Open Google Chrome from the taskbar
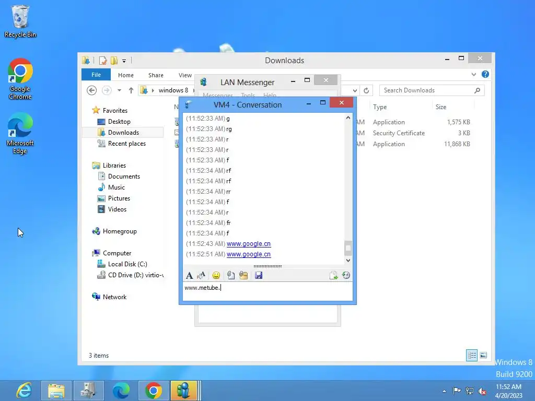The image size is (535, 401). click(153, 391)
